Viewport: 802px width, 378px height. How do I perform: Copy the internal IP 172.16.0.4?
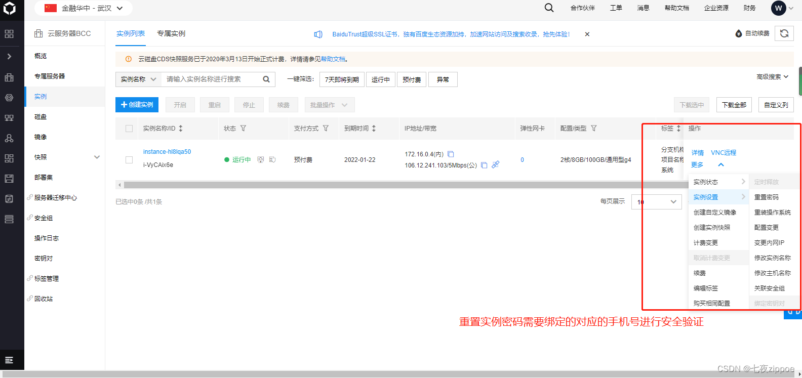(x=451, y=154)
